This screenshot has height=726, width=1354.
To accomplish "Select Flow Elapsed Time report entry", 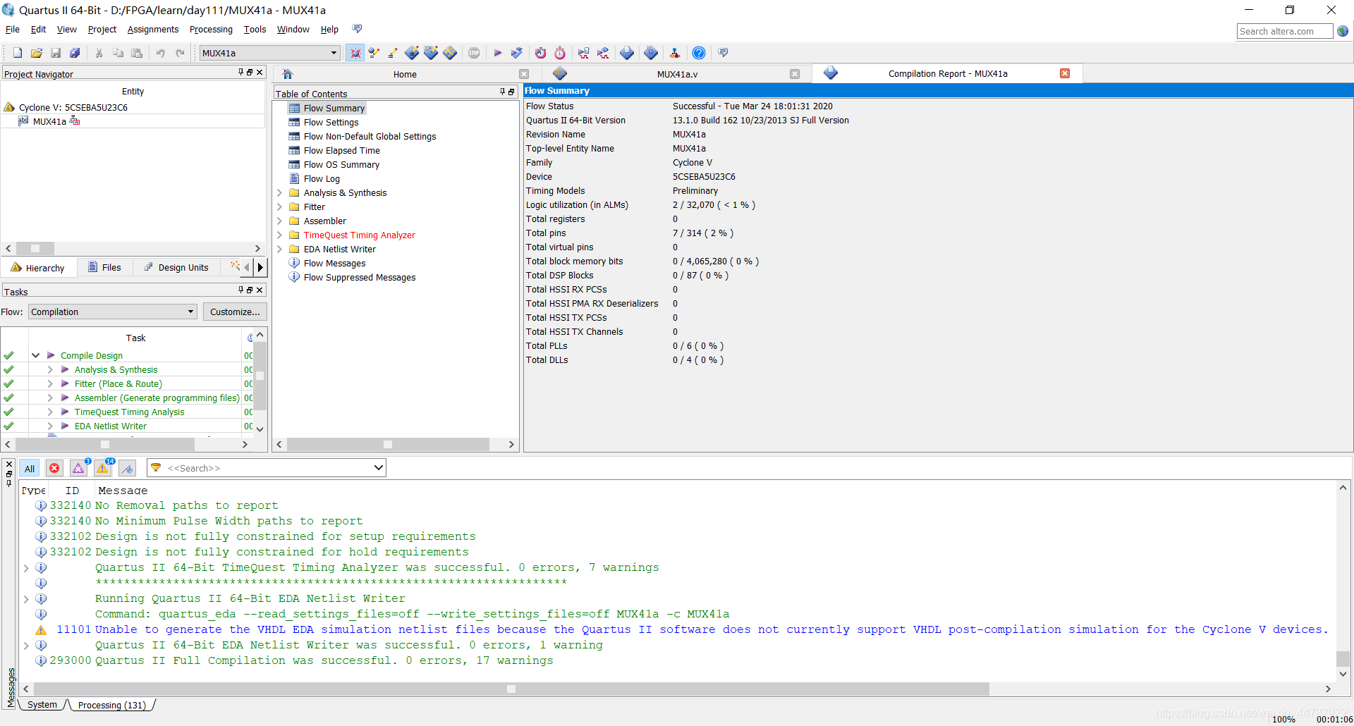I will click(341, 150).
